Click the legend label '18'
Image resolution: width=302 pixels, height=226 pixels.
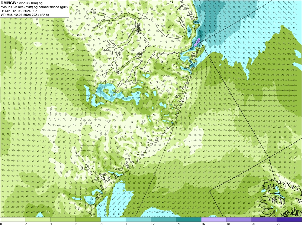[x=228, y=224]
